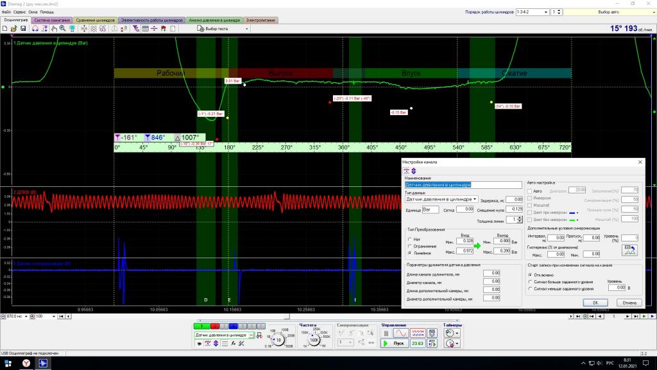Click the sine wave mode icon under Управление
The image size is (657, 370).
[x=400, y=333]
